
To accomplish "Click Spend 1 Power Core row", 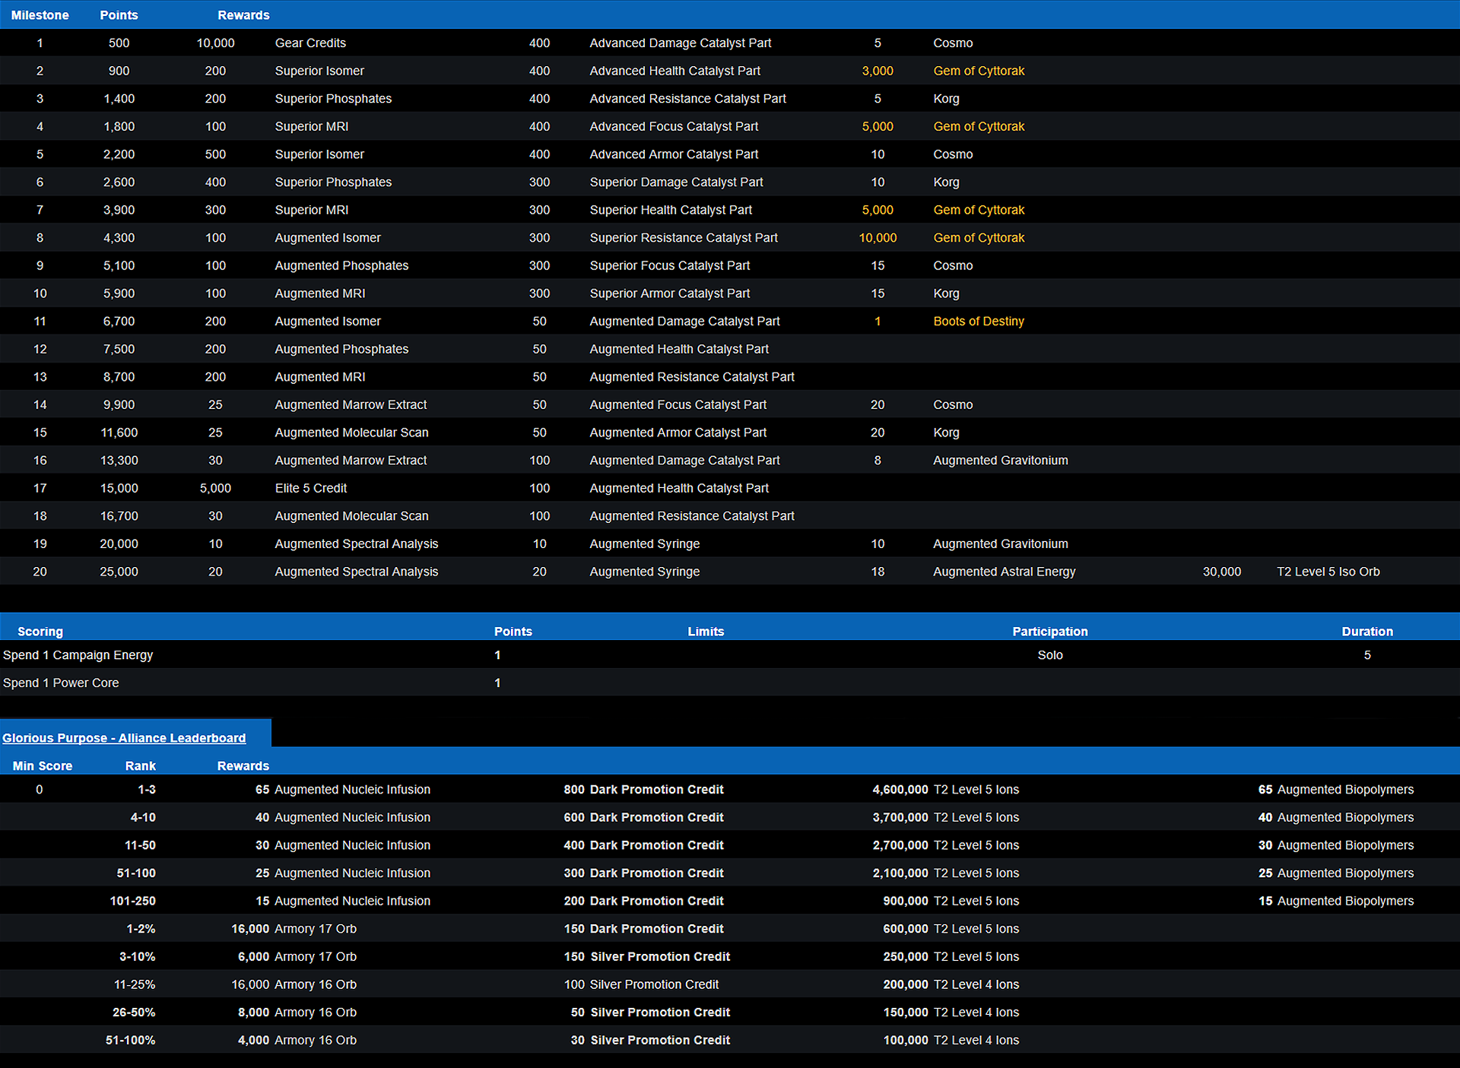I will [730, 683].
